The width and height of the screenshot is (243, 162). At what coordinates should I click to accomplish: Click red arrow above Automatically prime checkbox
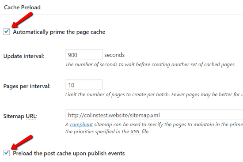pyautogui.click(x=22, y=20)
